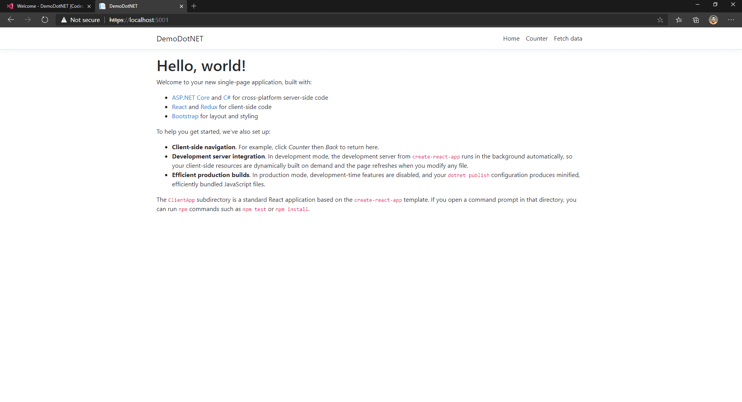This screenshot has height=402, width=742.
Task: Add page to favorites star icon
Action: click(x=660, y=20)
